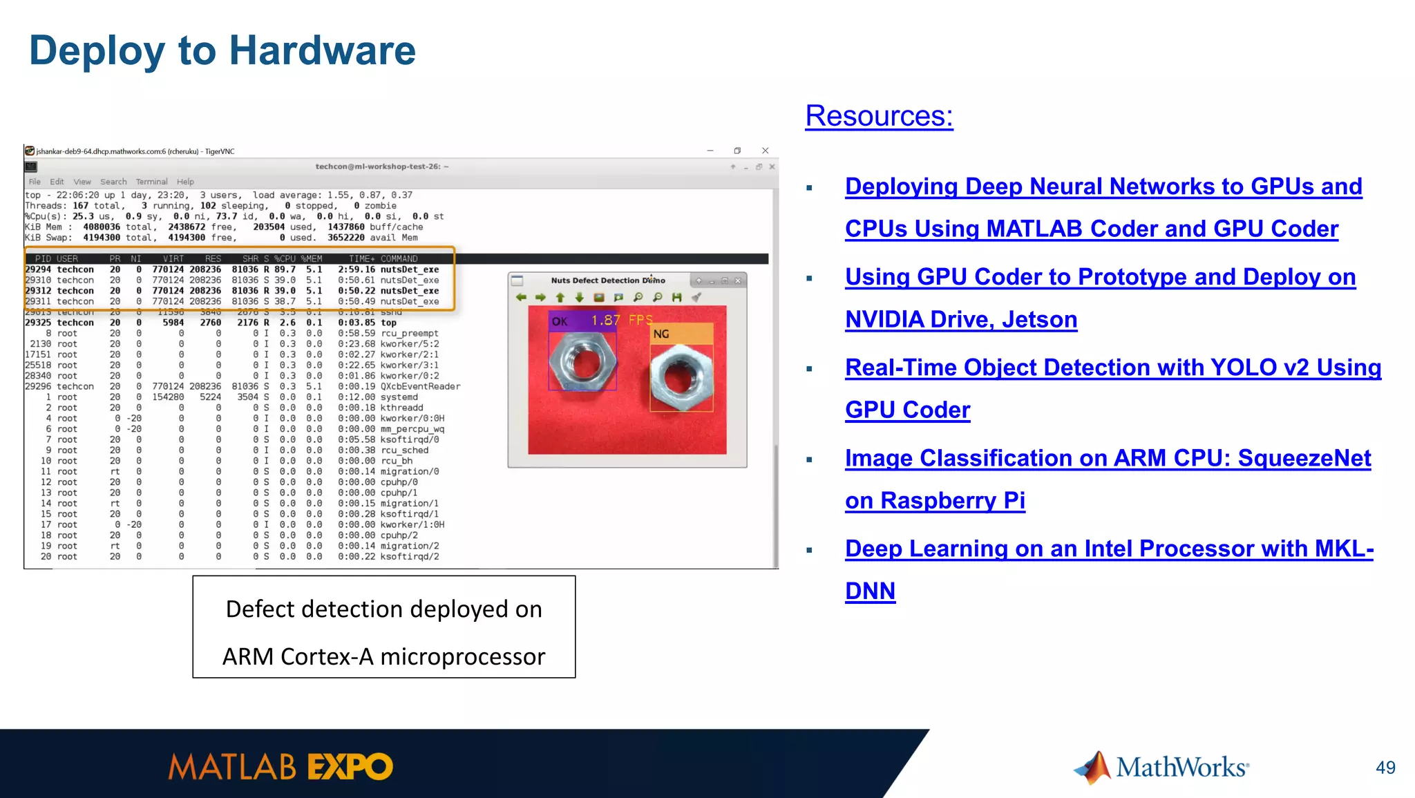Click the grey broom clear icon

[696, 297]
